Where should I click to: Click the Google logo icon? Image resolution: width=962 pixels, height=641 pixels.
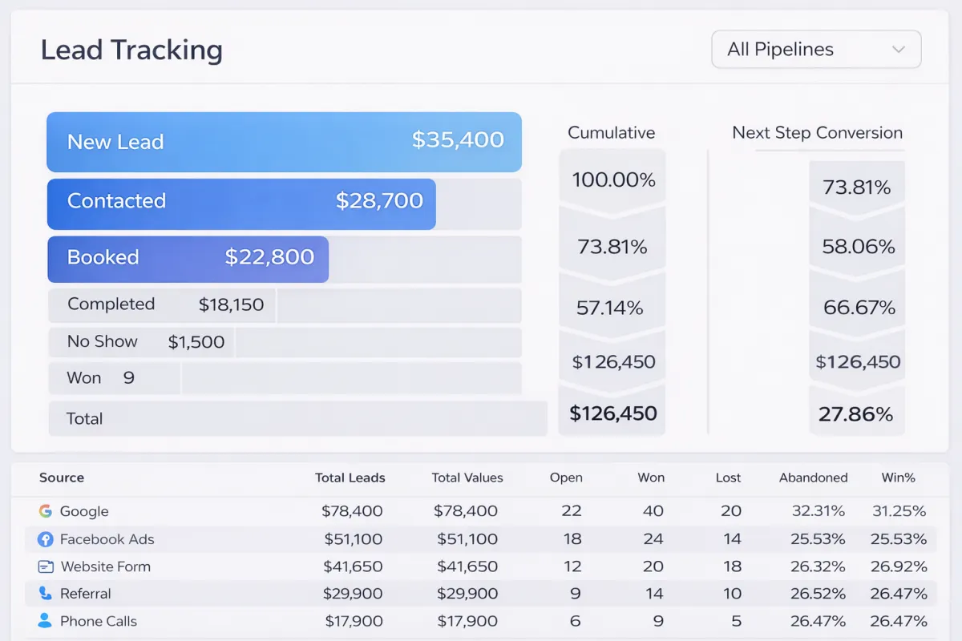tap(45, 511)
